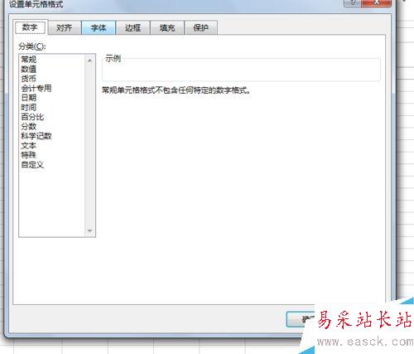Switch to the 保护 tab
414x354 pixels.
pos(201,27)
